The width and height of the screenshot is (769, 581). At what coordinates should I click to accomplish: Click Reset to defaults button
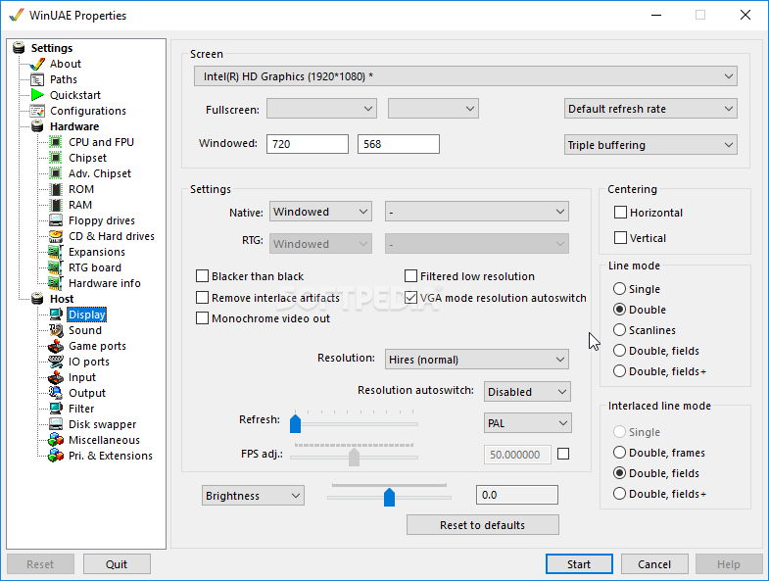(483, 525)
